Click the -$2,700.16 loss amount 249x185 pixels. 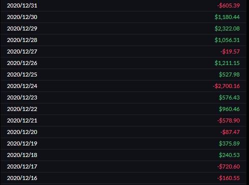[x=226, y=86]
